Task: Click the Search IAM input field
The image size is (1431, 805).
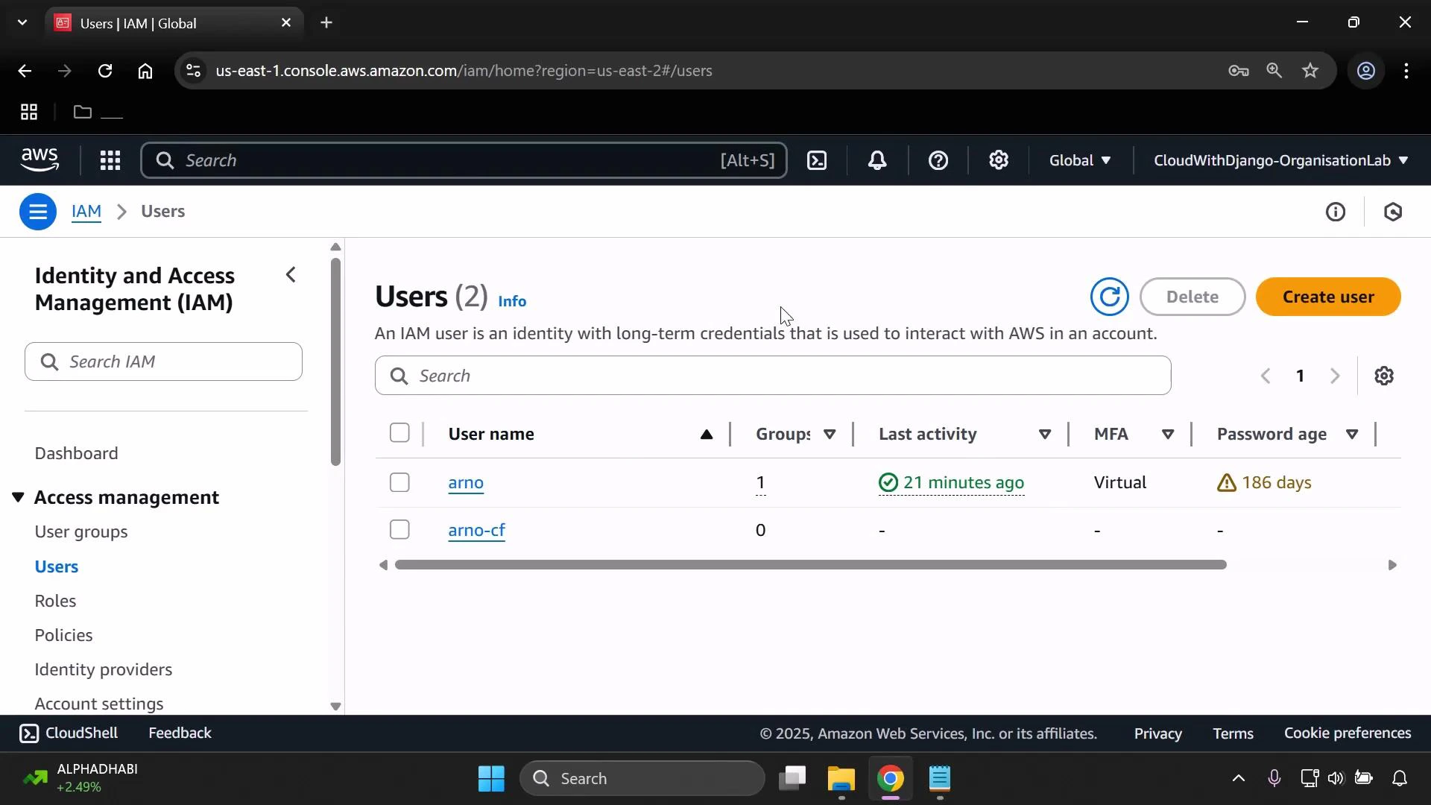Action: pyautogui.click(x=163, y=362)
